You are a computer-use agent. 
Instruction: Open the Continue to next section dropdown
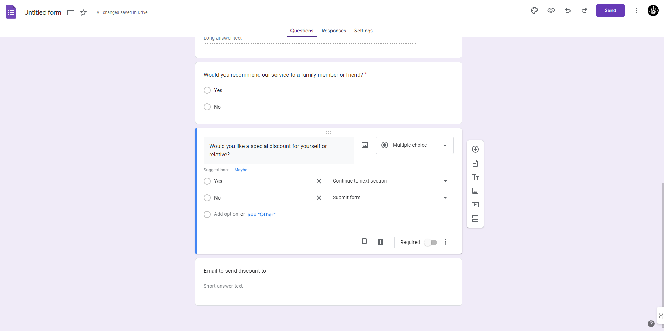click(x=390, y=181)
